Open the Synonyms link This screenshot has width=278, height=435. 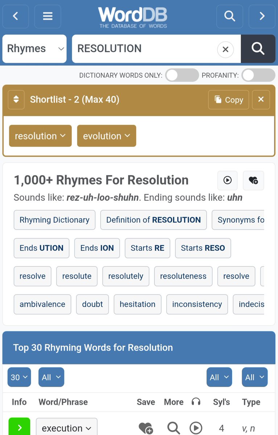coord(238,220)
